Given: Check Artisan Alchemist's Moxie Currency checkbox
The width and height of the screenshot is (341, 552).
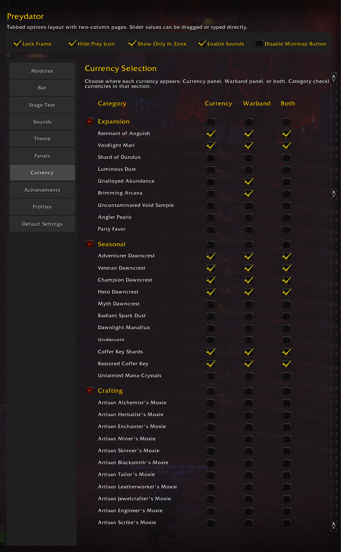Looking at the screenshot, I should click(211, 403).
